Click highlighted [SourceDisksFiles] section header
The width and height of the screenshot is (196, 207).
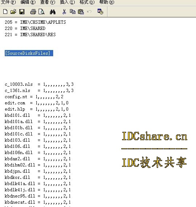[29, 53]
